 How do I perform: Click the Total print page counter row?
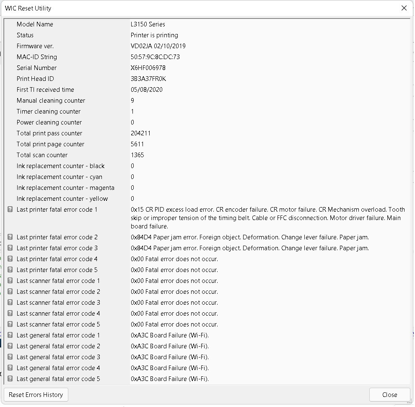click(207, 144)
